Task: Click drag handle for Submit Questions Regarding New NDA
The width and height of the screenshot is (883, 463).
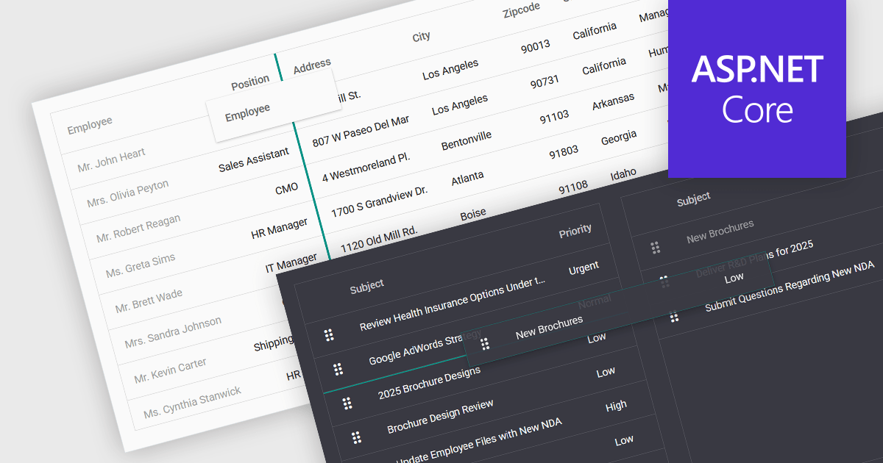Action: pyautogui.click(x=674, y=317)
